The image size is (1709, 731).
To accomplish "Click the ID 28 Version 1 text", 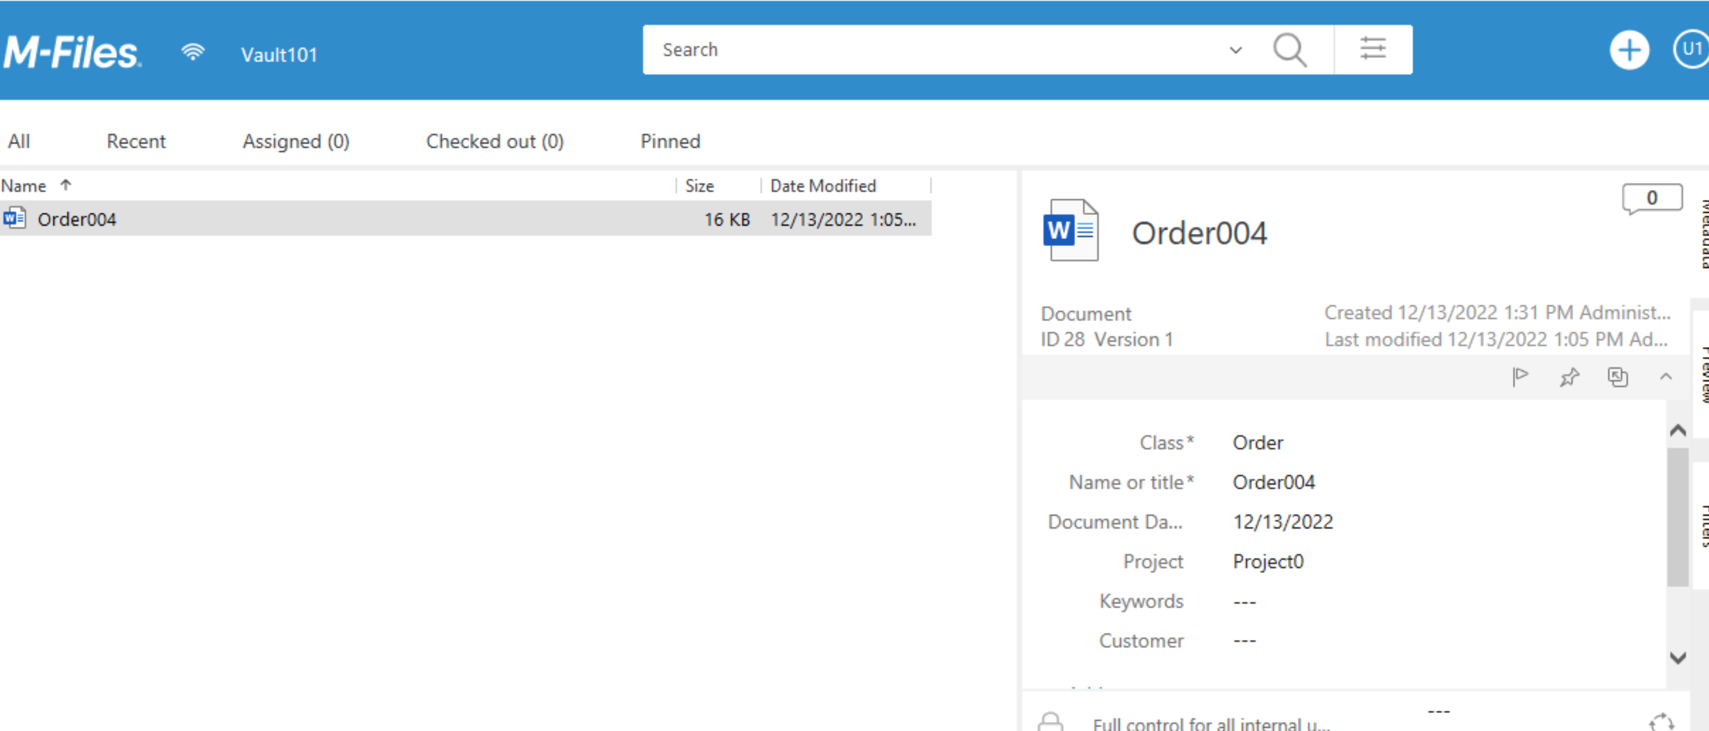I will 1107,339.
